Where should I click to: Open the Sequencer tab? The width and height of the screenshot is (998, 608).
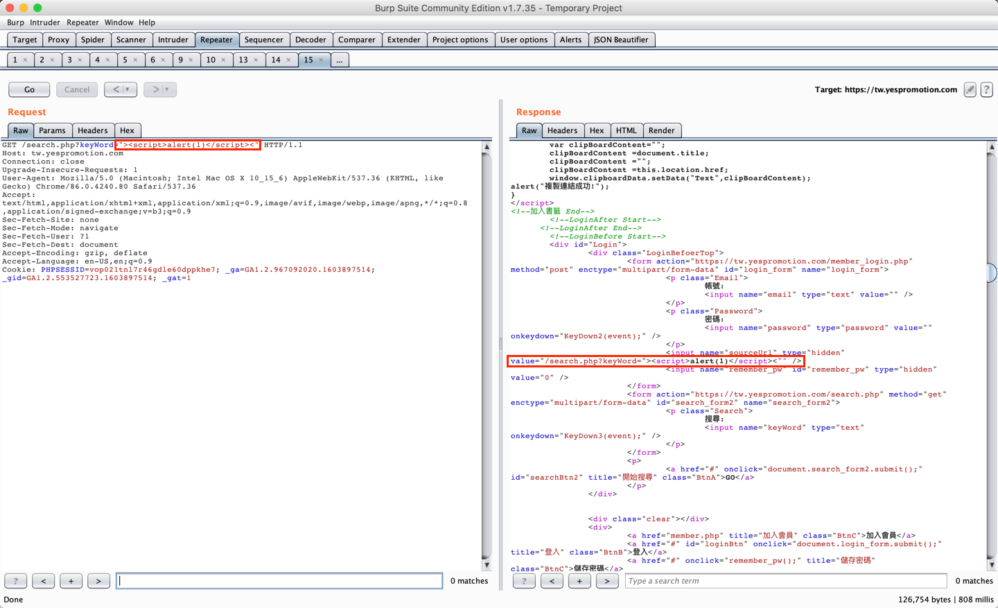tap(264, 40)
